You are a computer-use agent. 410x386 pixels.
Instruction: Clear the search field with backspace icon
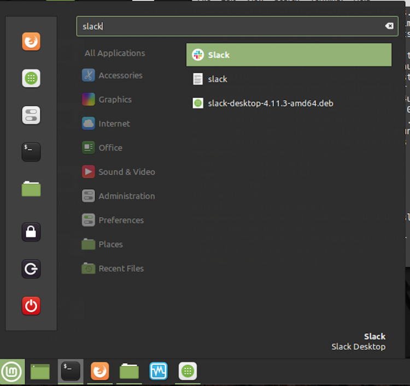389,26
